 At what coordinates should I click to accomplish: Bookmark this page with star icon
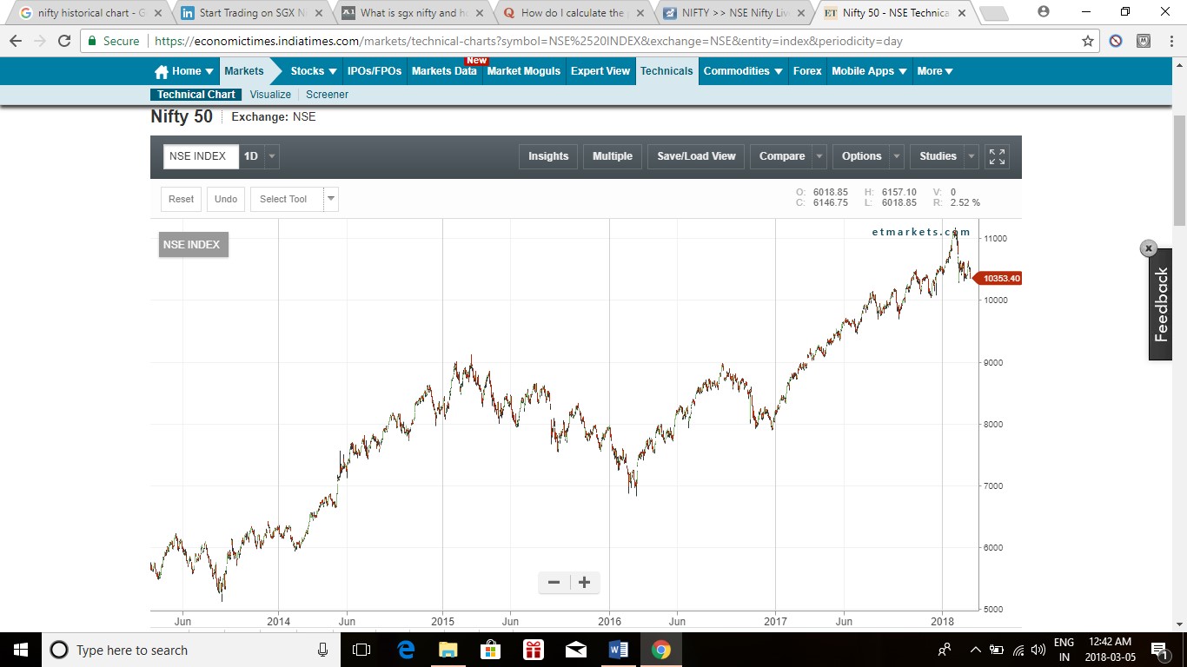tap(1088, 41)
